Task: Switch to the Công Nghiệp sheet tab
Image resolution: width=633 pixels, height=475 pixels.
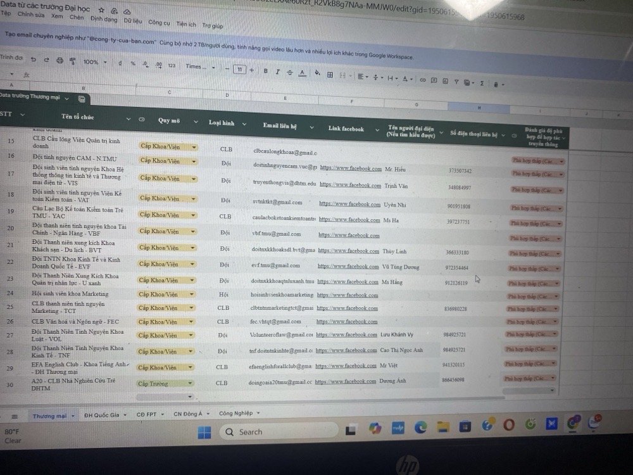Action: [x=236, y=413]
